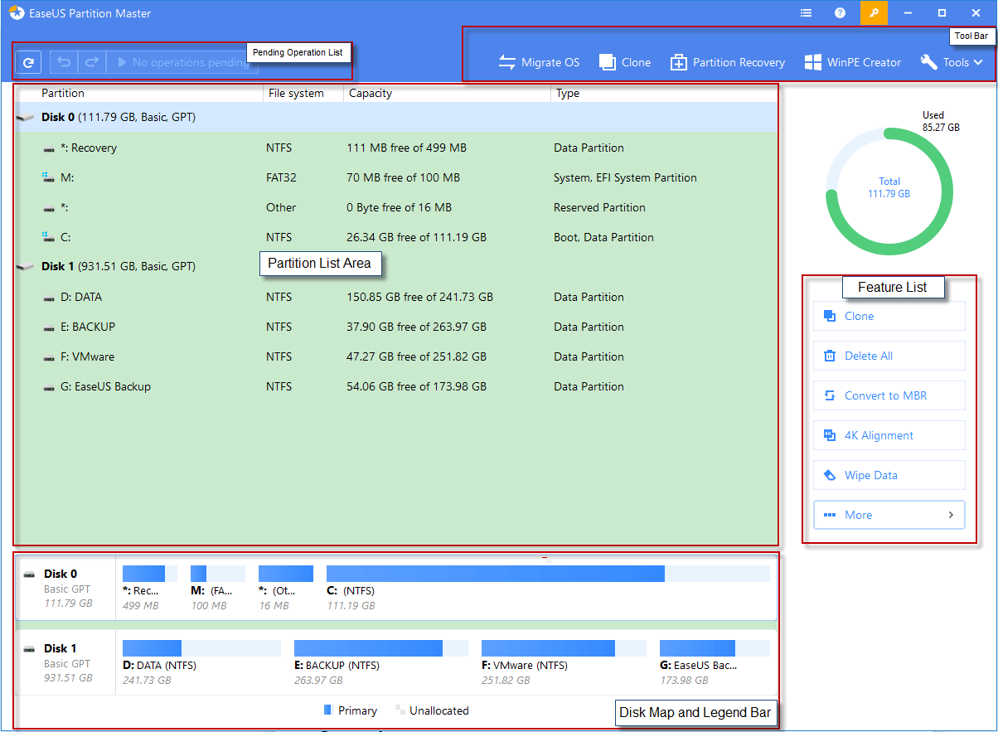Click the Partition Recovery plus icon
The height and width of the screenshot is (732, 998).
pos(679,62)
